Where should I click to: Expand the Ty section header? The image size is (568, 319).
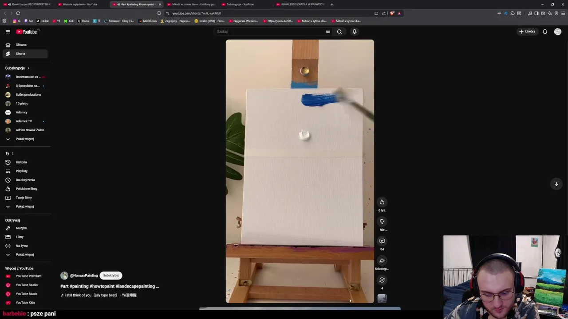pos(9,153)
